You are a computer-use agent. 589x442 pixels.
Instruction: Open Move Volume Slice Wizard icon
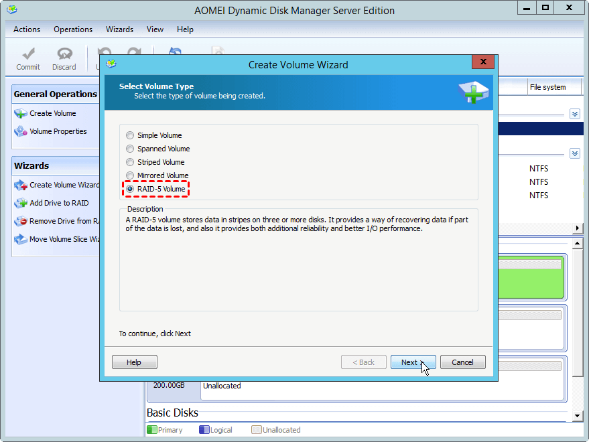21,239
